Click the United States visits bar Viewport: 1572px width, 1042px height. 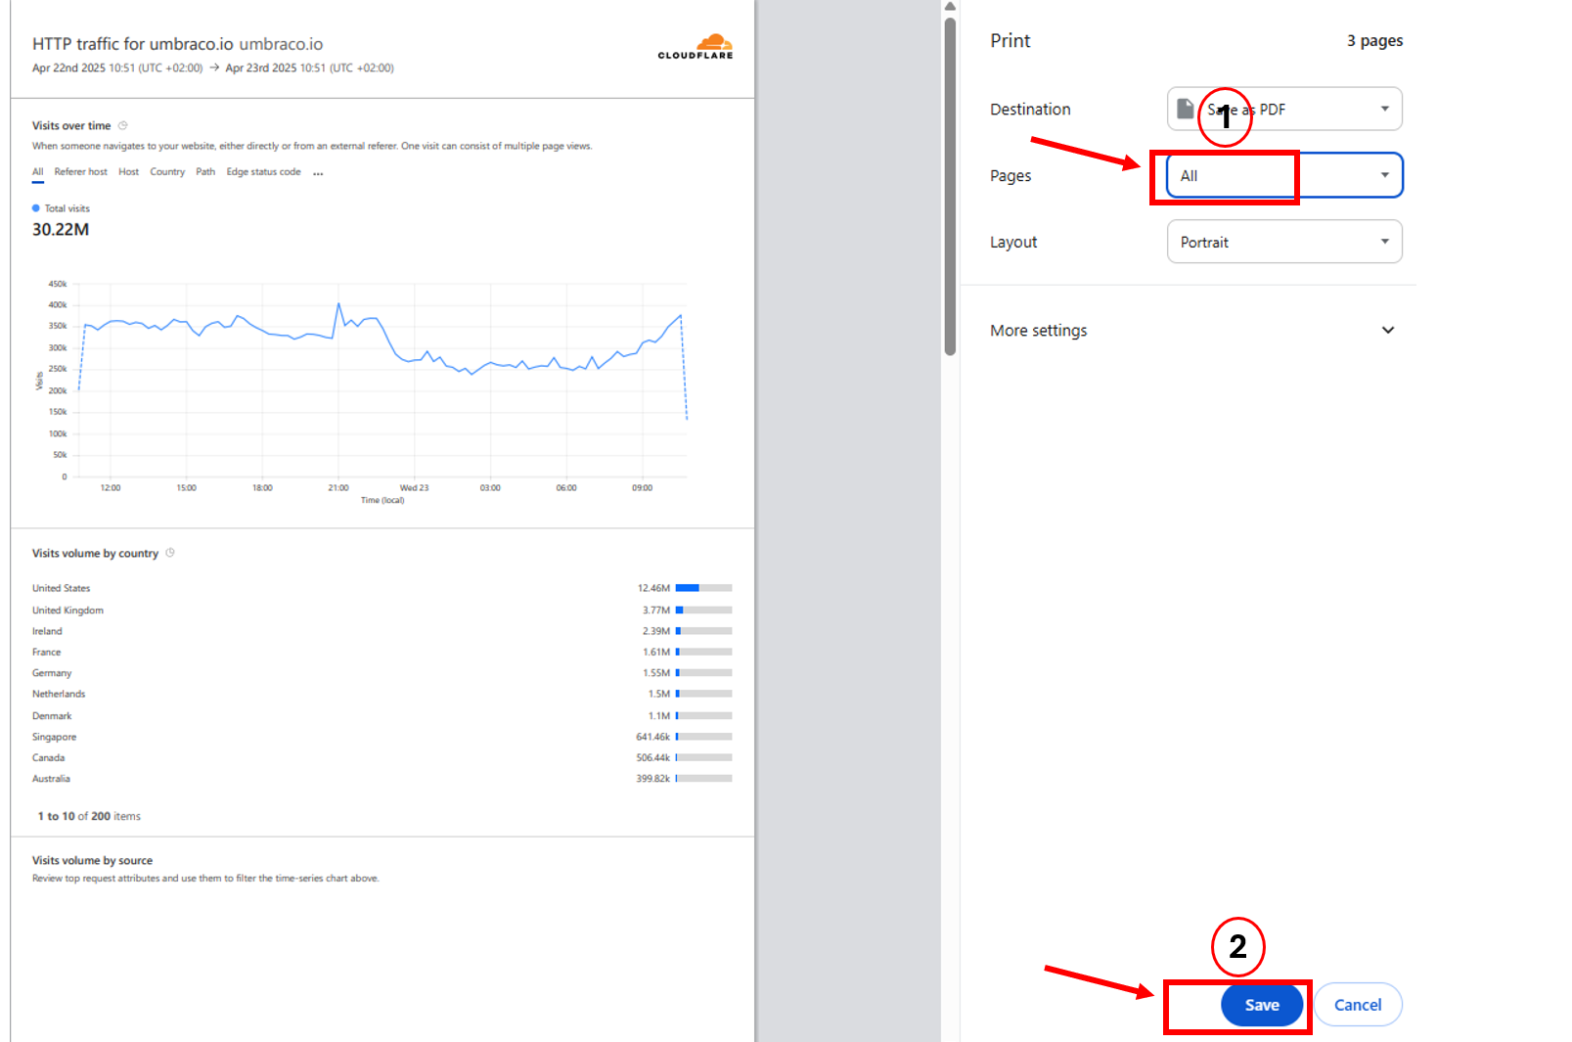pyautogui.click(x=703, y=588)
